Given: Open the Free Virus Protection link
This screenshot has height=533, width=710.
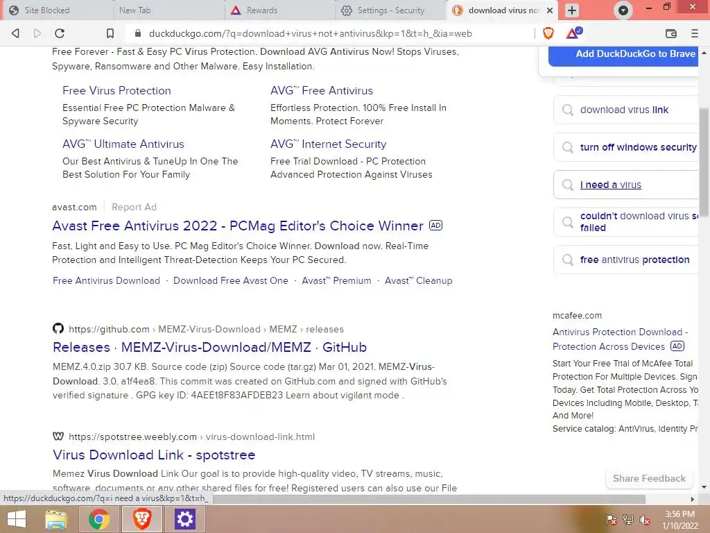Looking at the screenshot, I should point(116,91).
